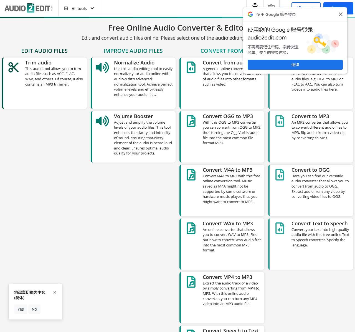Open the Convert Speech to Text title
Viewport: 355px width, 332px height.
pos(231,330)
